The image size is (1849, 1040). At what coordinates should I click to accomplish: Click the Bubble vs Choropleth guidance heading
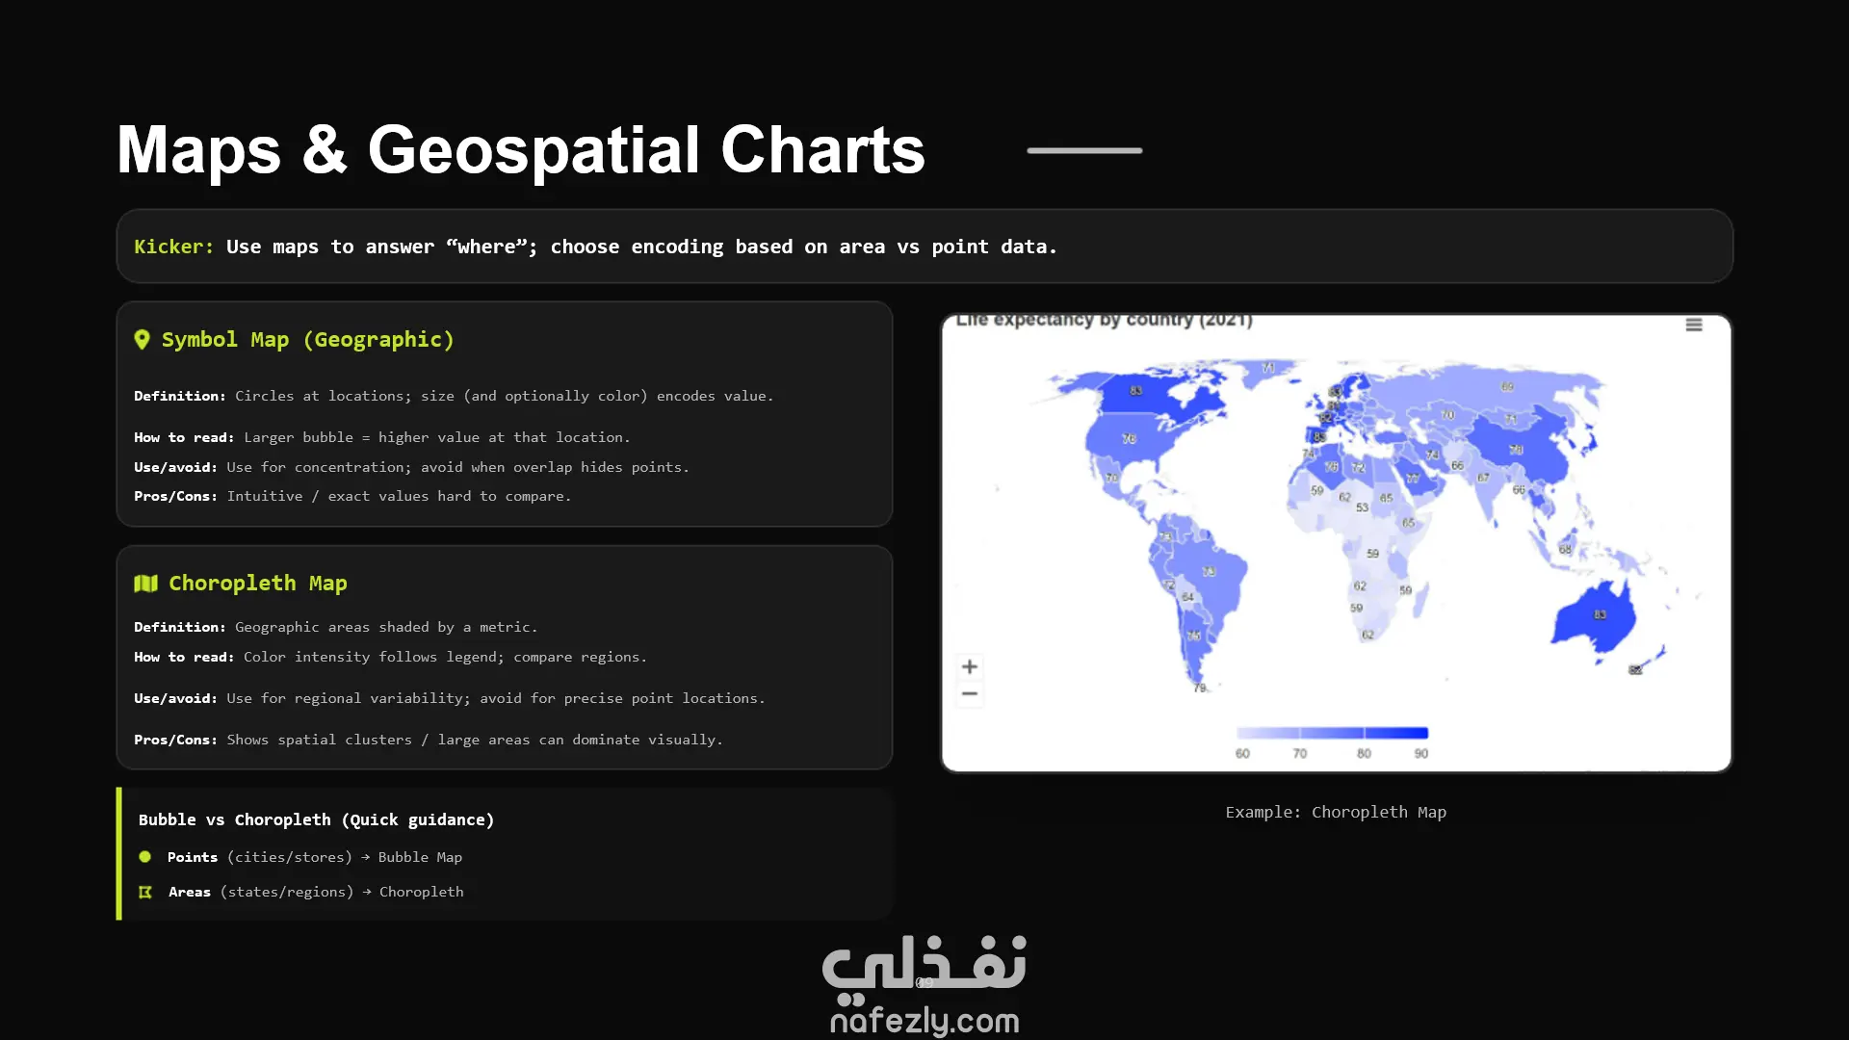(316, 820)
